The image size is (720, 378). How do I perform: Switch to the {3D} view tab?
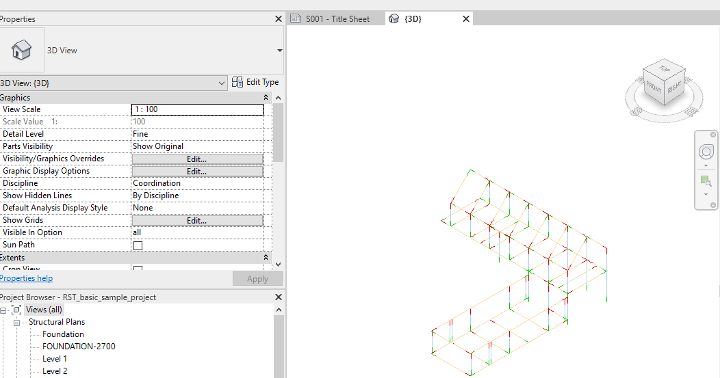(x=413, y=19)
